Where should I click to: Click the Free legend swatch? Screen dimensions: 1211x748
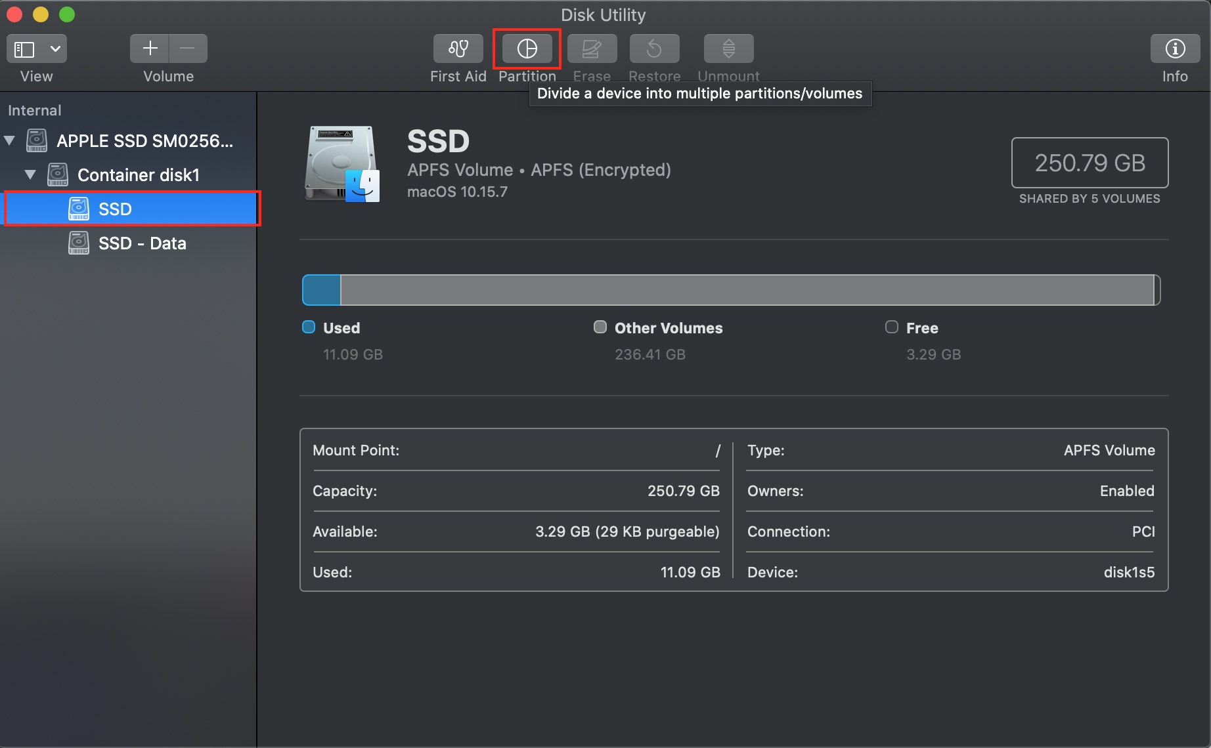[892, 327]
